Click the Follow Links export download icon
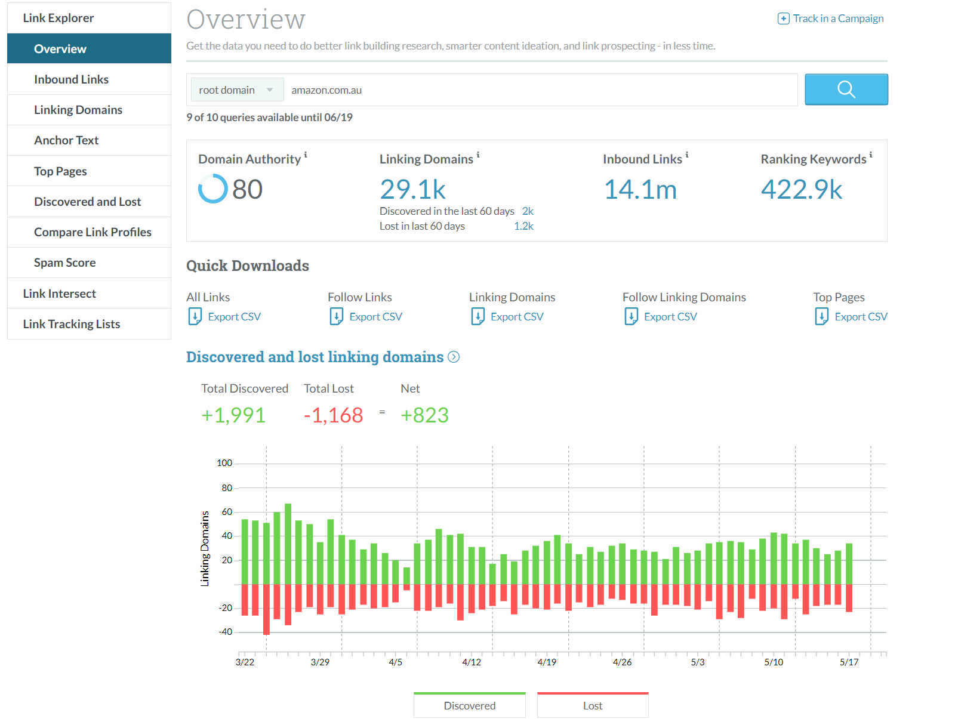The height and width of the screenshot is (719, 955). (336, 316)
